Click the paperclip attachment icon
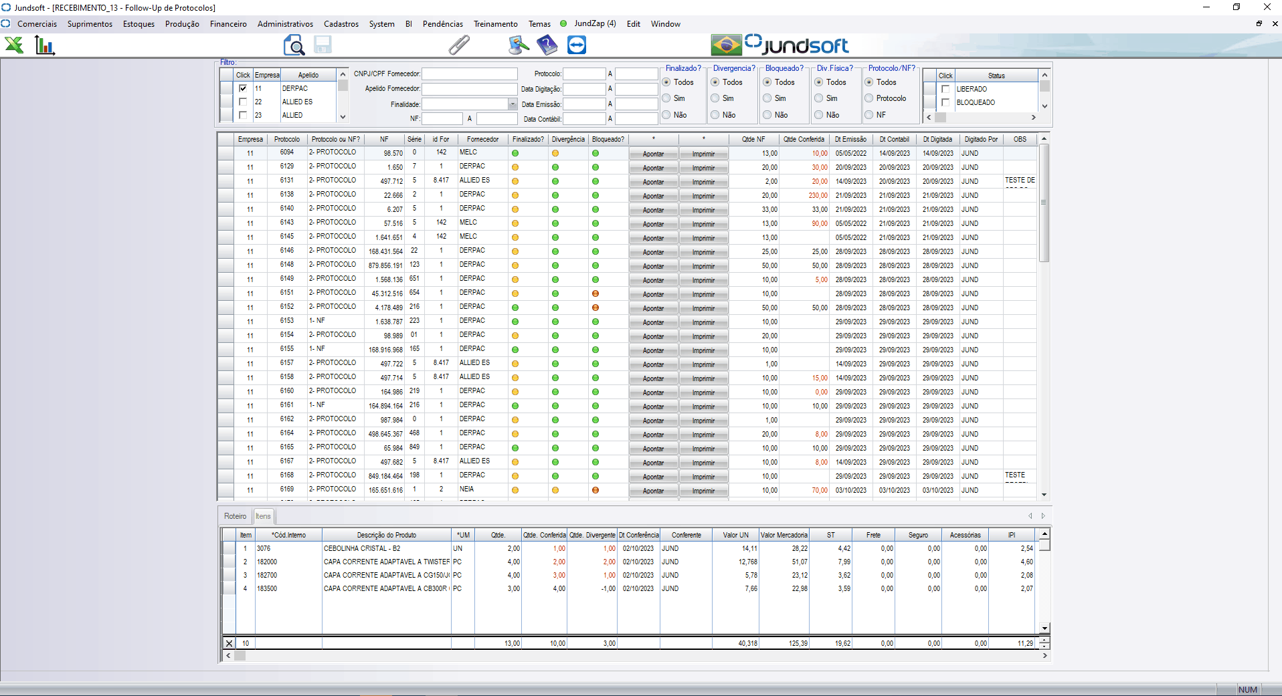Screen dimensions: 1282x696 pos(459,45)
